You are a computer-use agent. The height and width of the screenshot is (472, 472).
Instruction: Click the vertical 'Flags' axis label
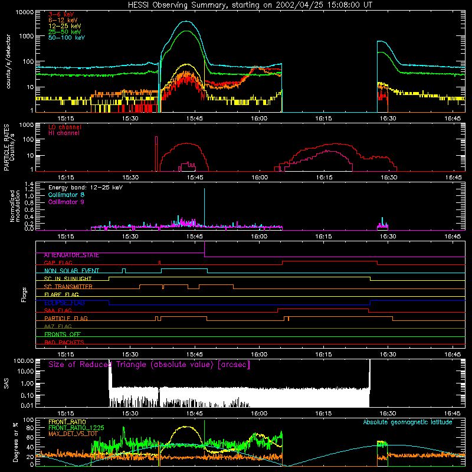[x=24, y=294]
